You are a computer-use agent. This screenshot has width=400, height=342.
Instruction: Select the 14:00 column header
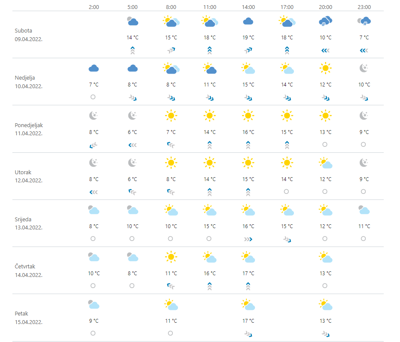[x=248, y=7]
